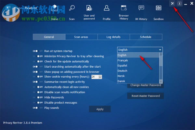
Task: Increase cookie warning hours stepper
Action: pyautogui.click(x=100, y=76)
